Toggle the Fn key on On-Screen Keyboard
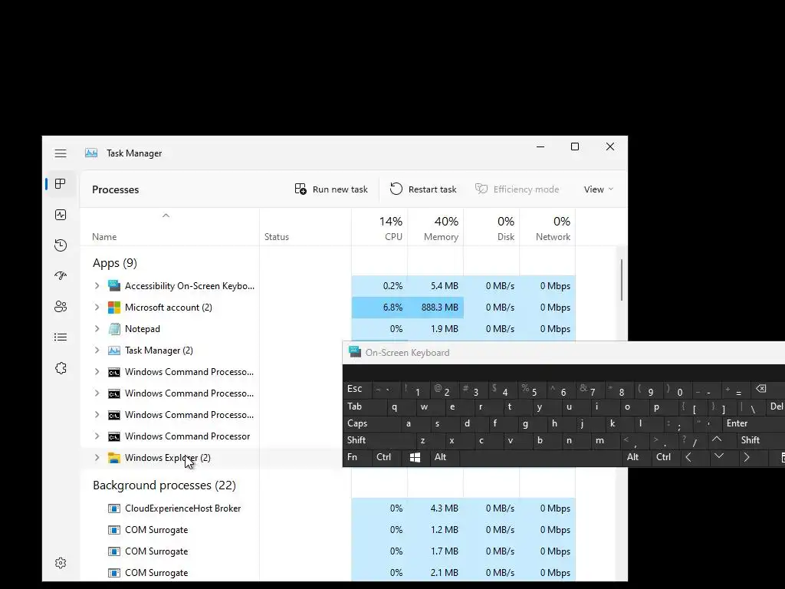Screen dimensions: 785x589 pos(357,457)
